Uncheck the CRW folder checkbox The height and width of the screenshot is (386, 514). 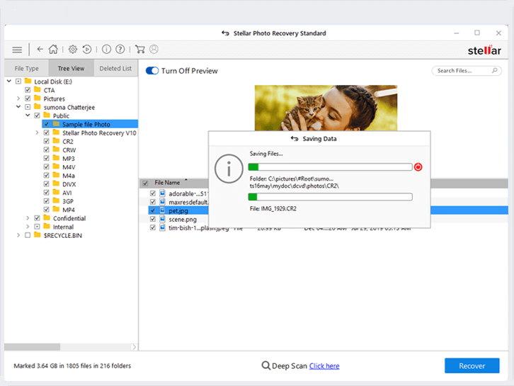tap(47, 149)
